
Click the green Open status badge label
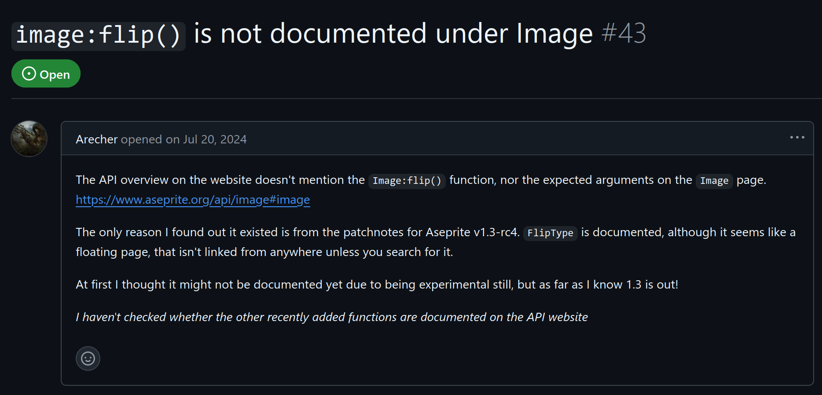tap(55, 74)
